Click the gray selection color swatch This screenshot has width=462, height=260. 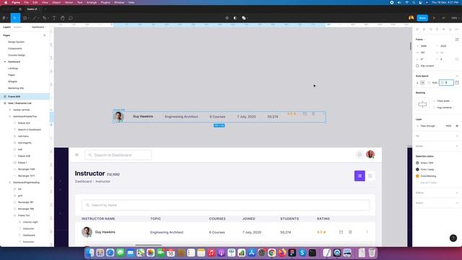(x=417, y=162)
